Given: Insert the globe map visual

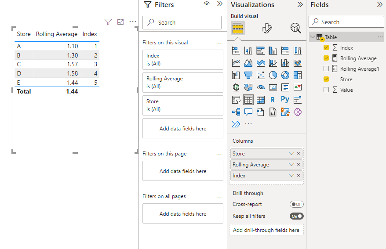Looking at the screenshot, I should 236,87.
